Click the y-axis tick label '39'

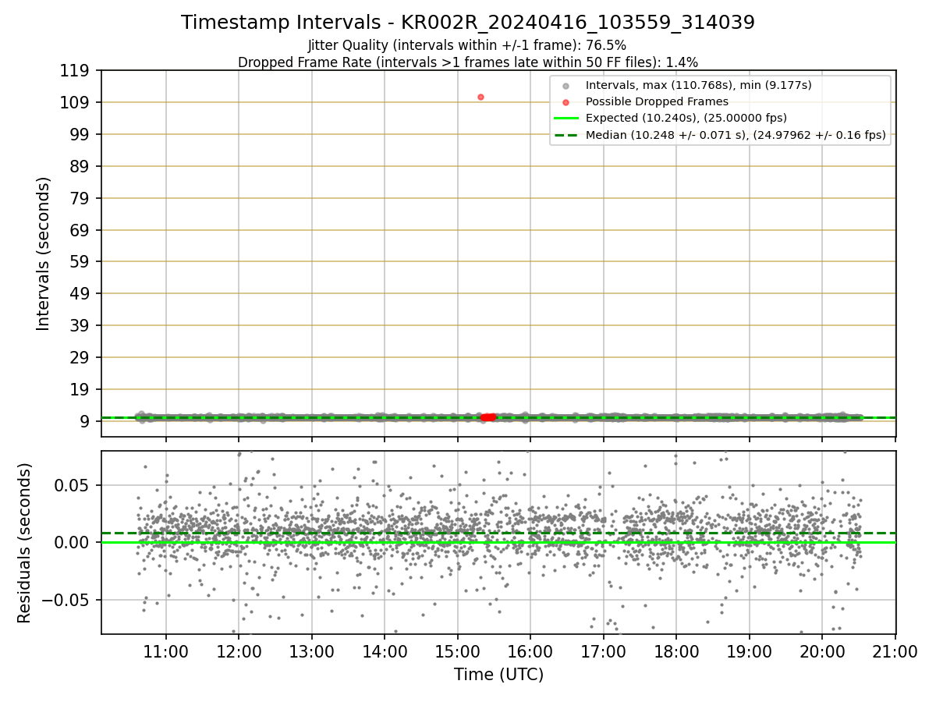click(x=81, y=326)
